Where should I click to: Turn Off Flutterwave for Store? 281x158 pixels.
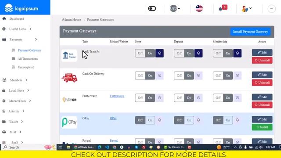140,98
